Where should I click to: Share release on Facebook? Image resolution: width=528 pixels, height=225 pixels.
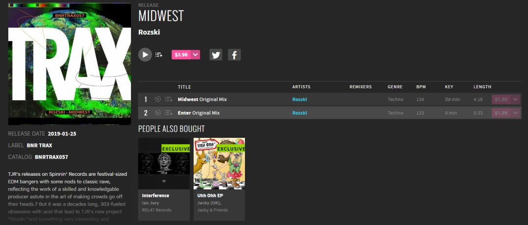click(234, 55)
